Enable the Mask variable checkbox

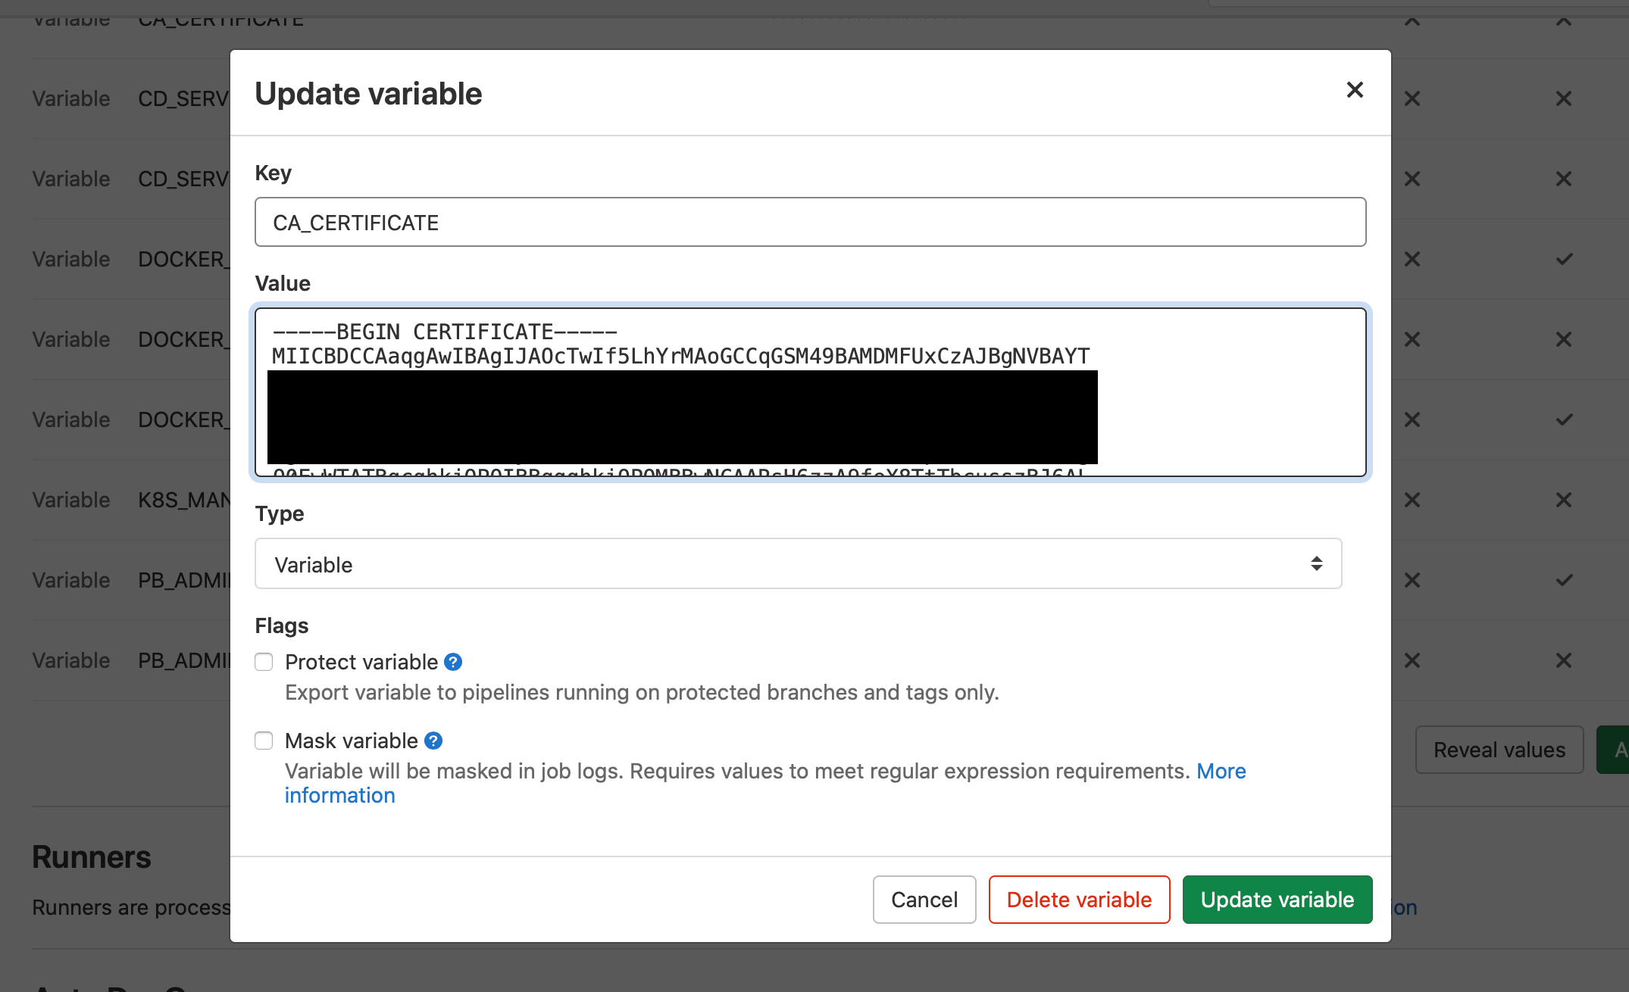(264, 740)
